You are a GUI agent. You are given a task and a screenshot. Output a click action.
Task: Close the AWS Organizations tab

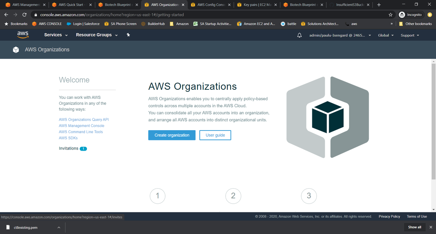click(183, 5)
